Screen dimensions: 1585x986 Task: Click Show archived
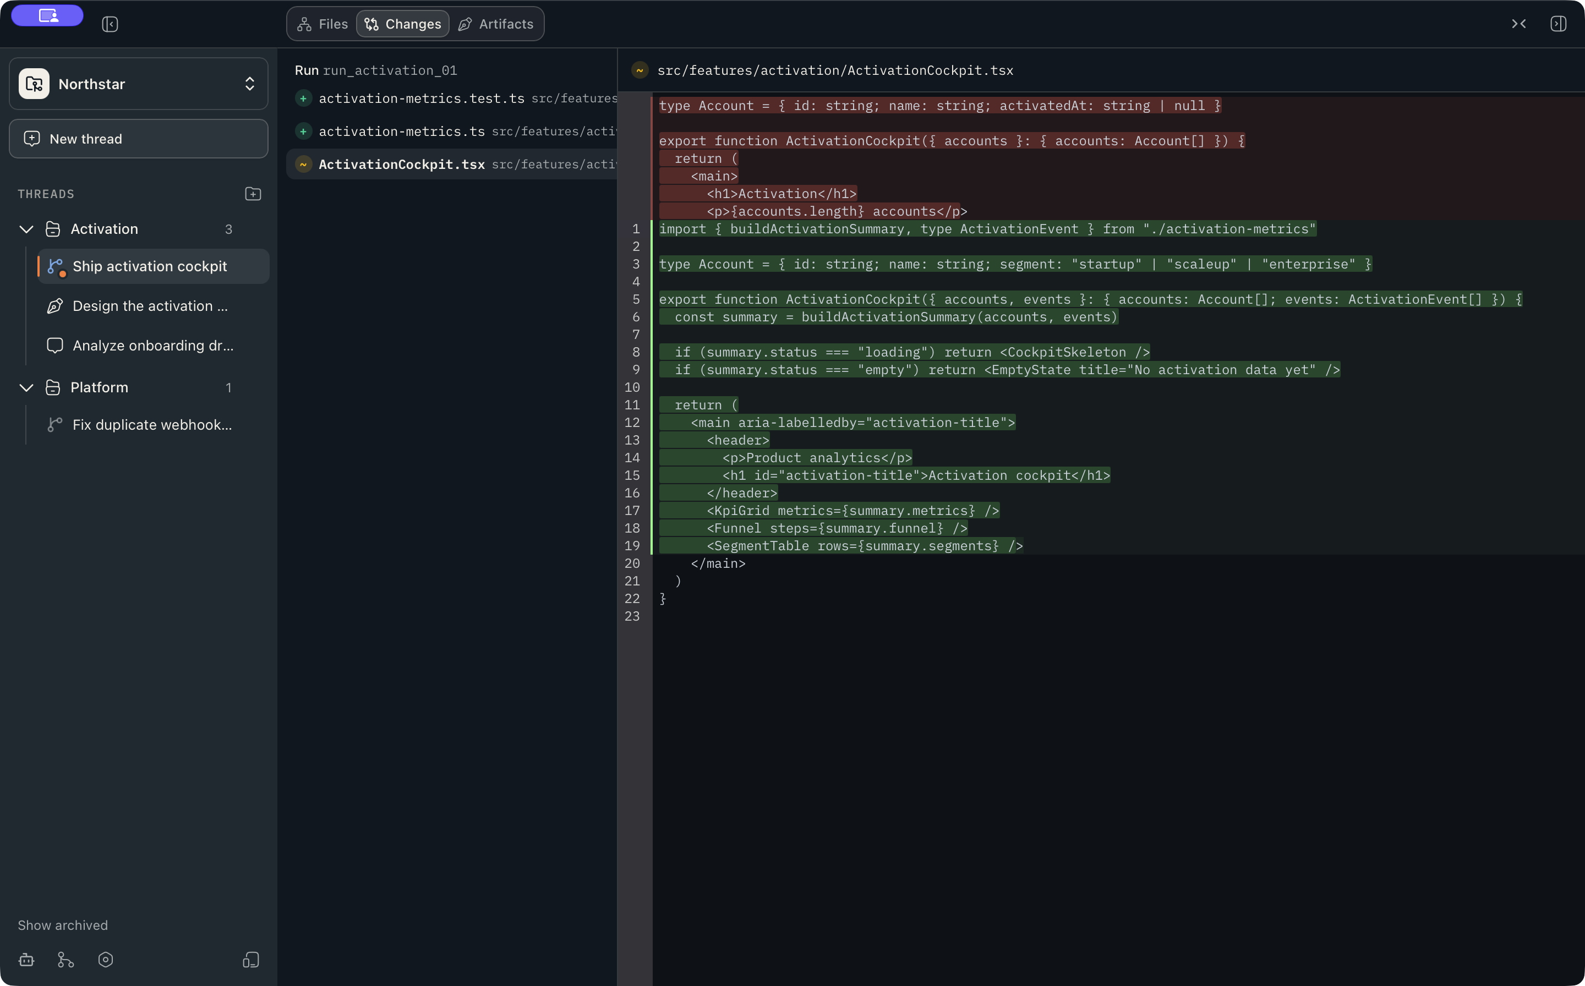(x=63, y=925)
